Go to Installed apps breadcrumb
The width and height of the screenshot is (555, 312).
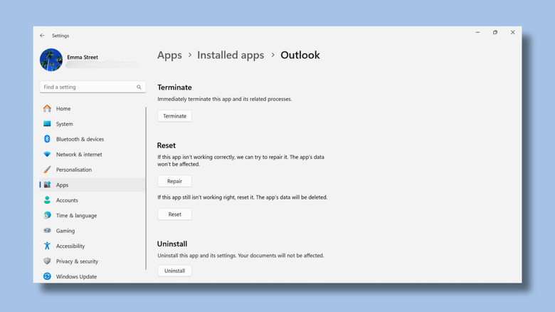coord(231,55)
